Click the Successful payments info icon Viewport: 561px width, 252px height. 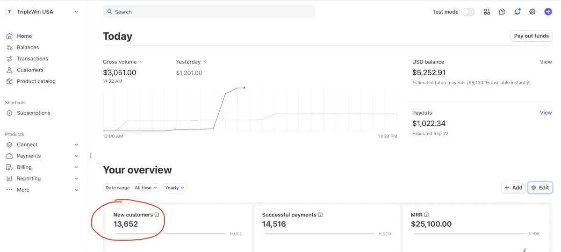(x=320, y=215)
